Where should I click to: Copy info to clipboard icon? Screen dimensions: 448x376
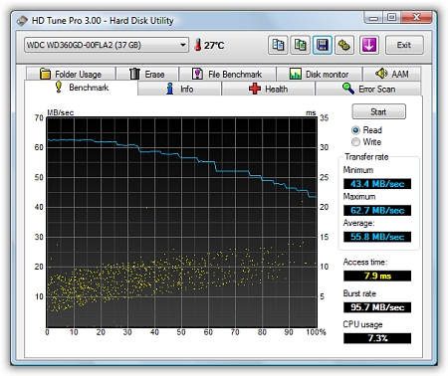[x=278, y=45]
